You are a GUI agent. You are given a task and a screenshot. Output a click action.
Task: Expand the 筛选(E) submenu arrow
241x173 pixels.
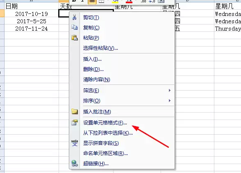pyautogui.click(x=170, y=91)
